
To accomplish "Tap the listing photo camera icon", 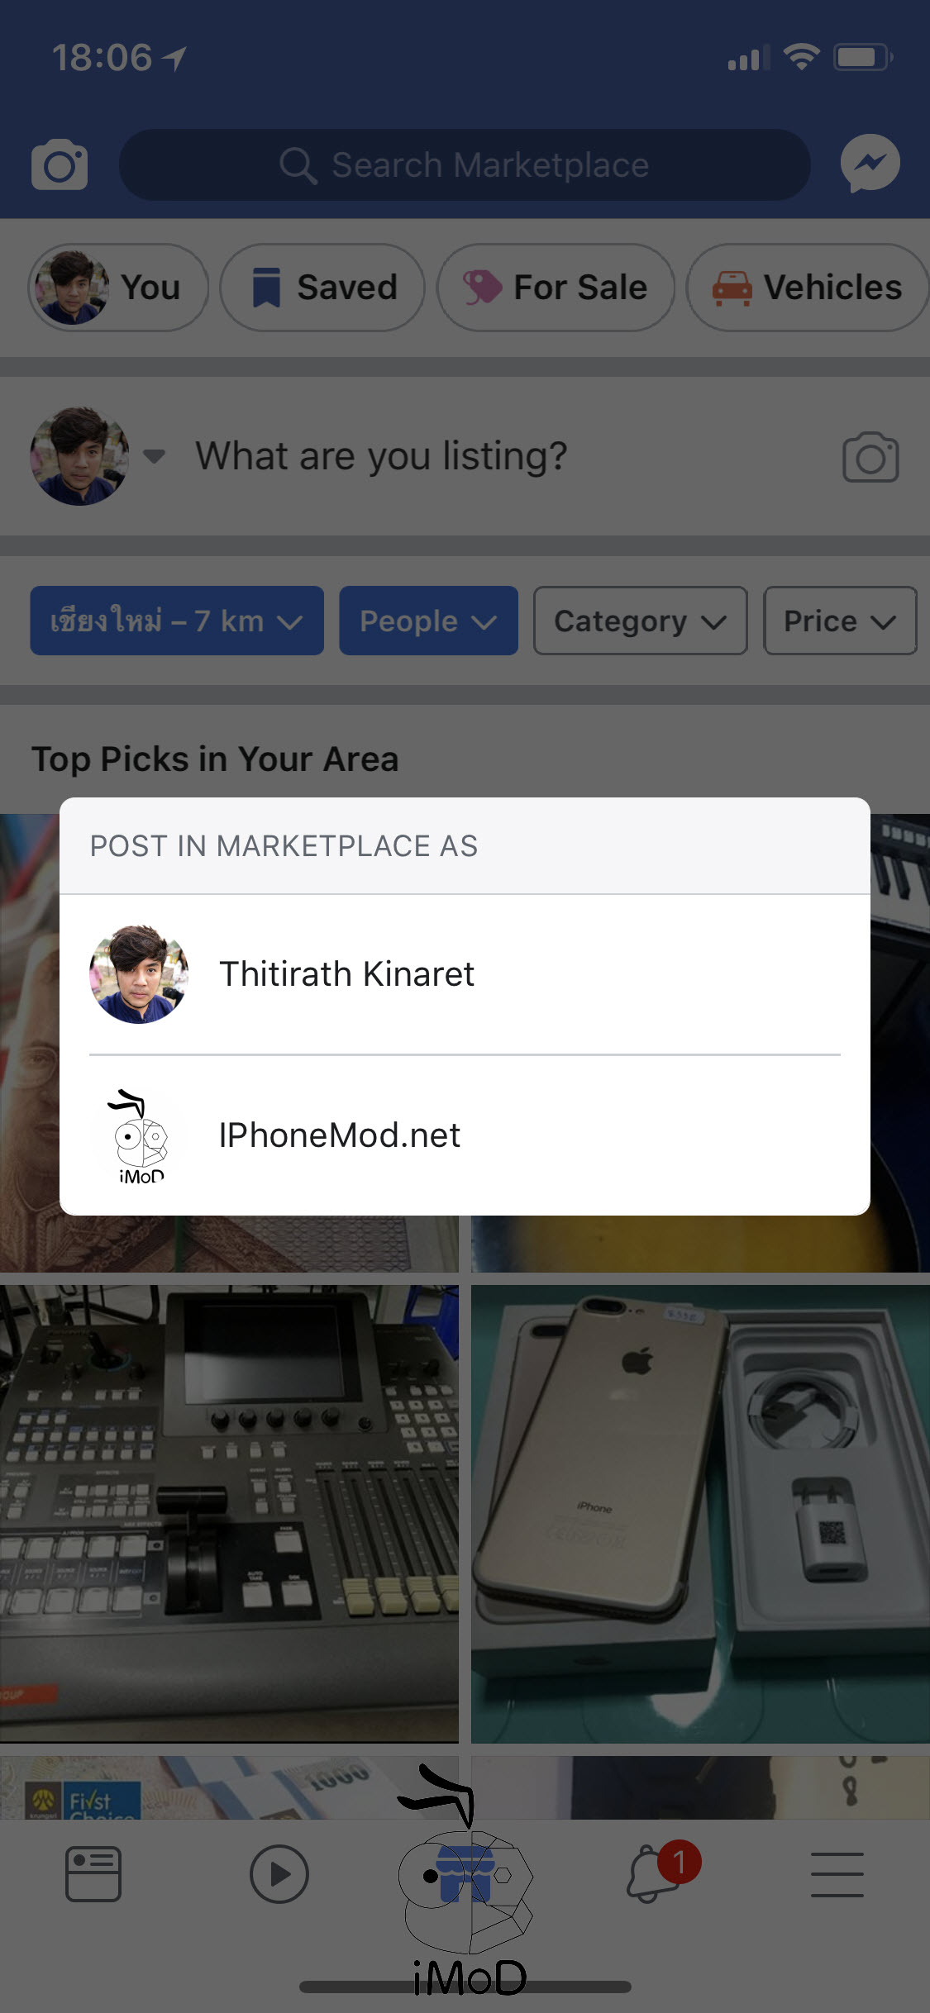I will [870, 457].
